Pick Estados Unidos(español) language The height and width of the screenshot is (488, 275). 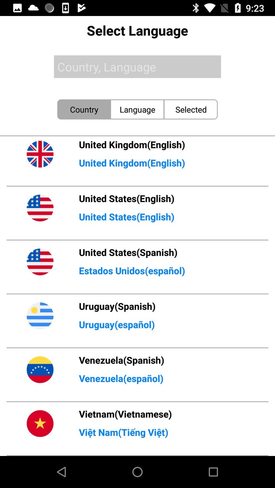click(x=132, y=271)
